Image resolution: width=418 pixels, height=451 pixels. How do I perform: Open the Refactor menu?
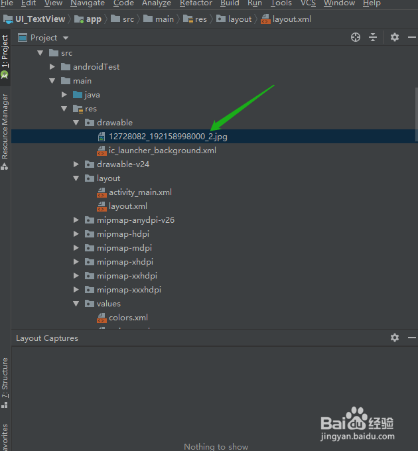click(x=196, y=3)
